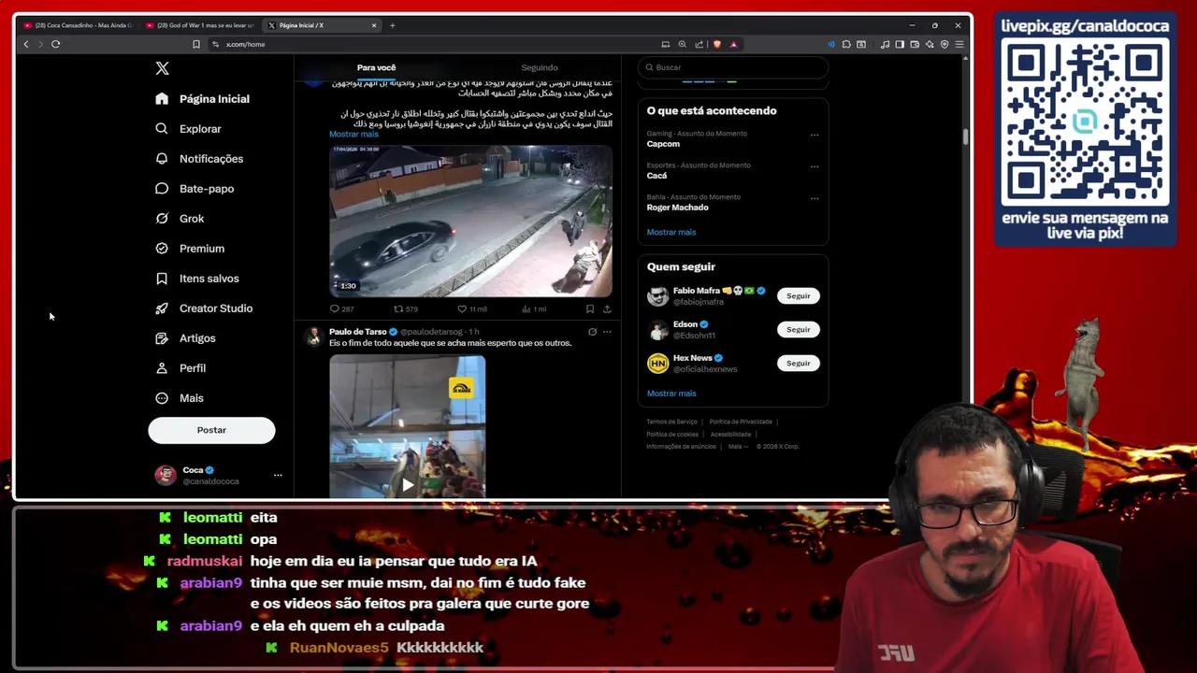
Task: Open Bate-papo chat icon
Action: pos(162,189)
